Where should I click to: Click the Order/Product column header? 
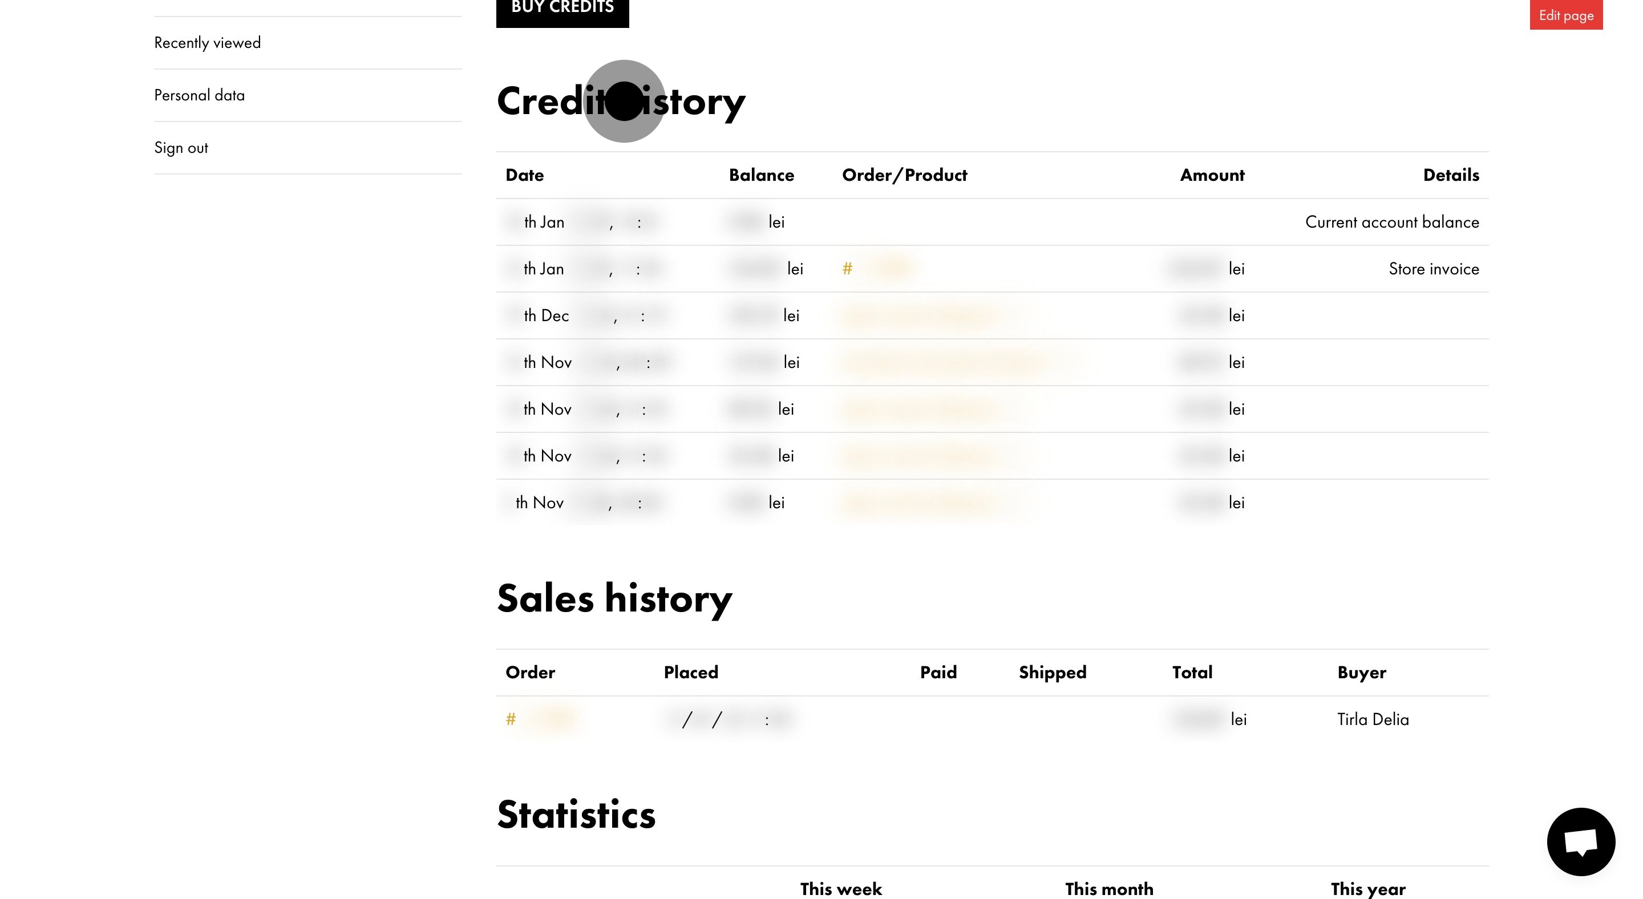tap(904, 175)
